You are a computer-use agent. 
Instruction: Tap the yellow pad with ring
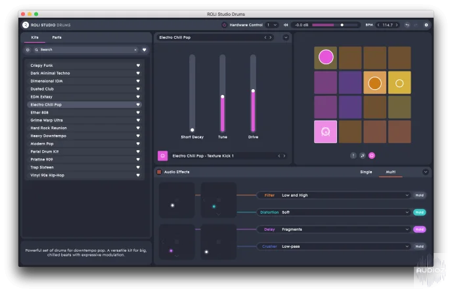pyautogui.click(x=399, y=83)
